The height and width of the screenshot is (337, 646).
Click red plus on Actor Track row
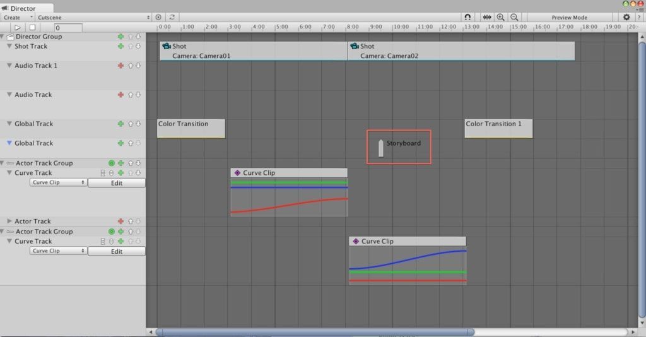coord(120,222)
